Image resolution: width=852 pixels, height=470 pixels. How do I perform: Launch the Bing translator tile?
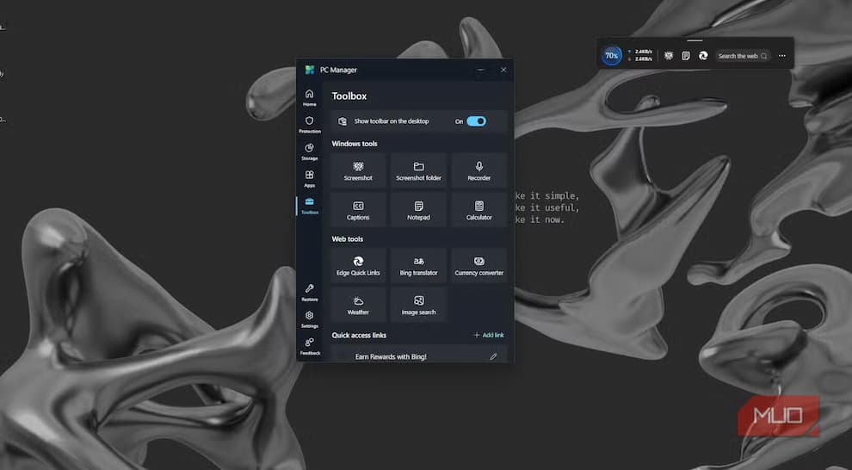[x=418, y=266]
